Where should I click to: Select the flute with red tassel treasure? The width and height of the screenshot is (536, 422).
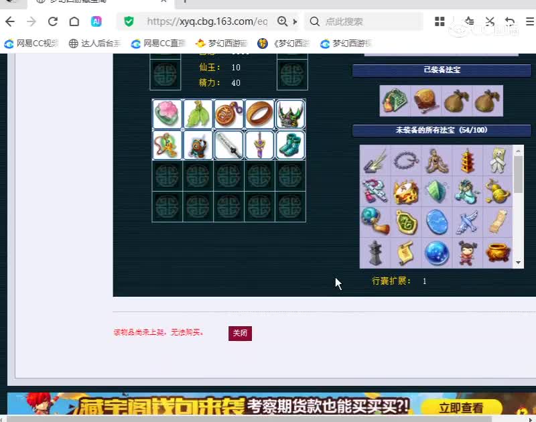(x=375, y=192)
